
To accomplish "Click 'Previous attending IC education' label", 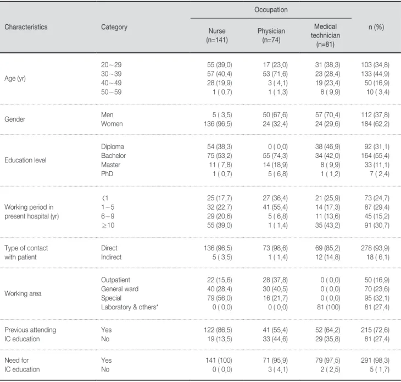I will [30, 334].
